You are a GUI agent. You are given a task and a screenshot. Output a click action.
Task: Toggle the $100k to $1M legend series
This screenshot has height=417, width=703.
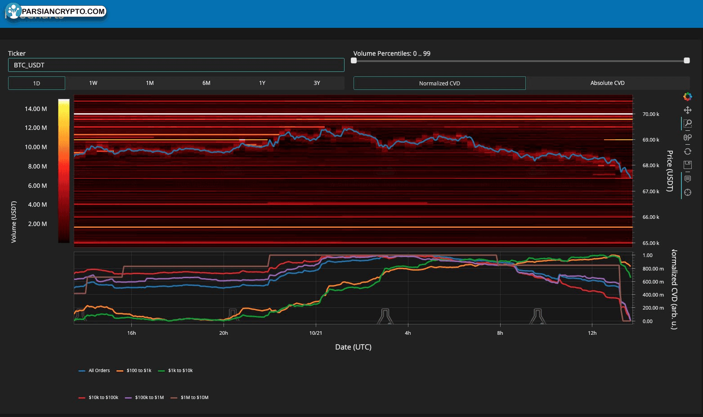coord(144,398)
